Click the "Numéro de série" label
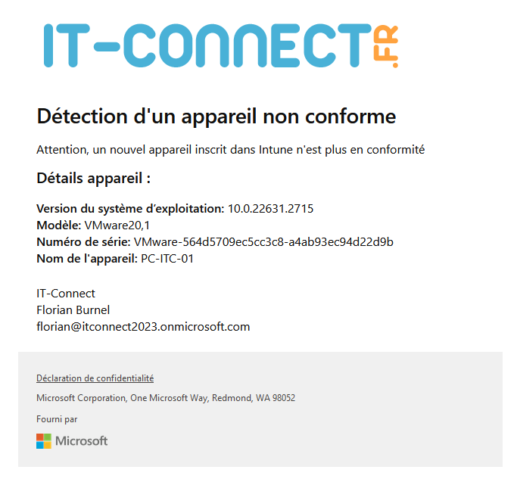Viewport: 517px width, 479px height. (83, 242)
